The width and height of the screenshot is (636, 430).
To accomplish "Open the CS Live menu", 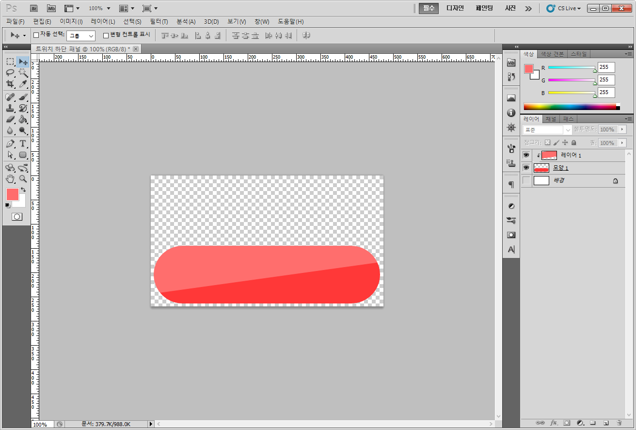I will click(564, 8).
